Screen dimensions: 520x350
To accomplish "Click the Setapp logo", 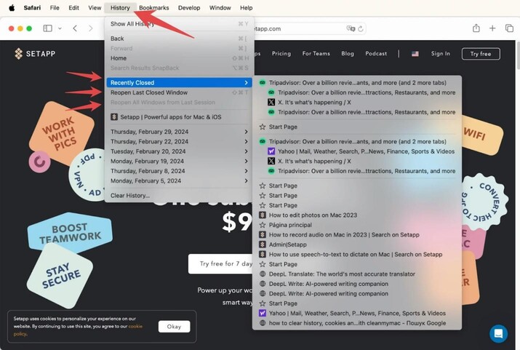I will tap(35, 53).
